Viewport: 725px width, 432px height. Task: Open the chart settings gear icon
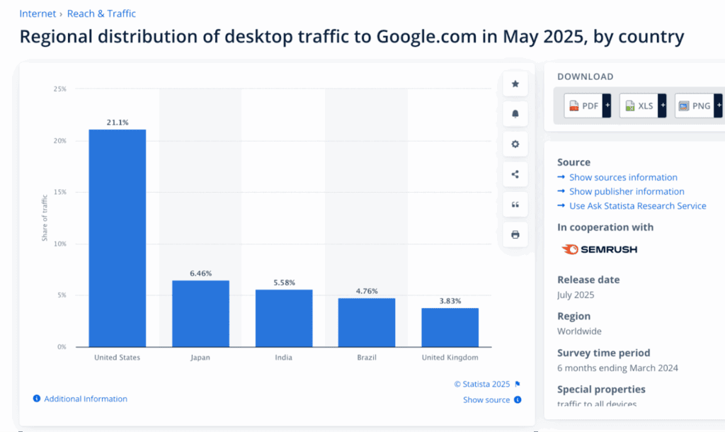coord(515,144)
